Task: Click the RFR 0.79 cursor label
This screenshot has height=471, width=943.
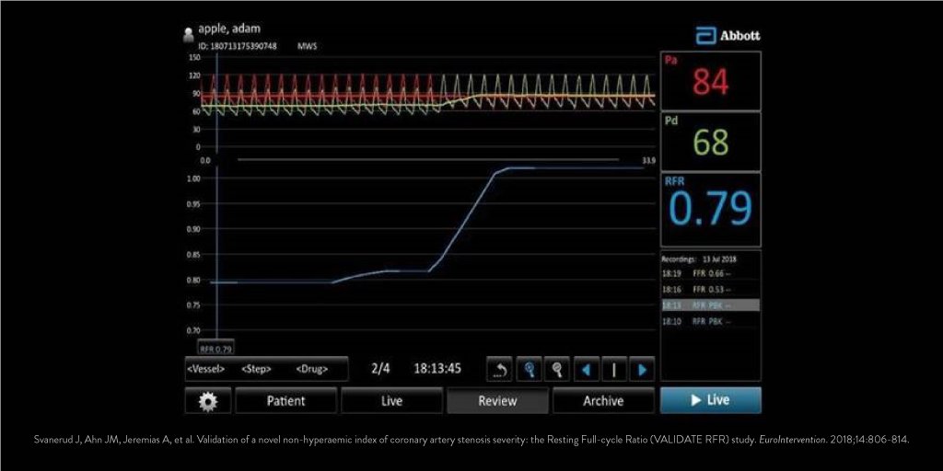Action: click(215, 349)
